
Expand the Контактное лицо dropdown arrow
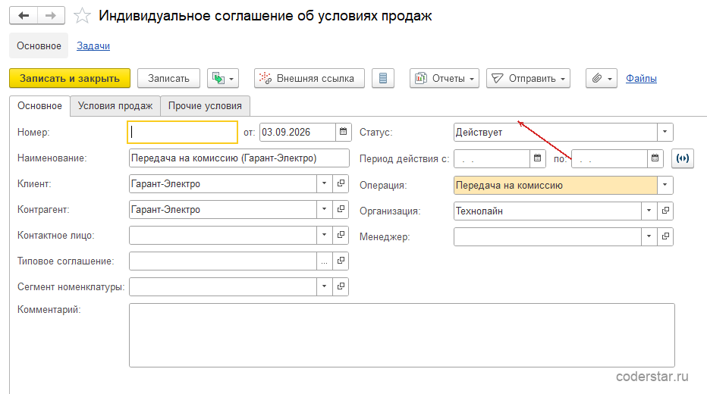click(324, 235)
